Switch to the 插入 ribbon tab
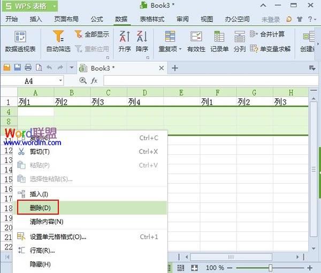Screen dimensions: 321x273 coord(36,19)
